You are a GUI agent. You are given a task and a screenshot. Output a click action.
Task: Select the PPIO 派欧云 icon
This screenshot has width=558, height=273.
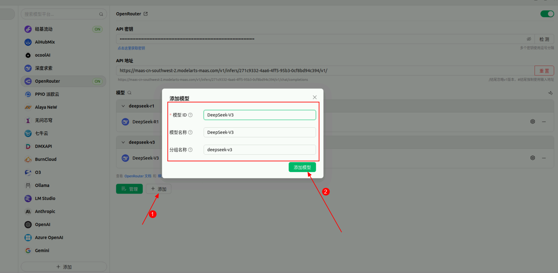point(28,94)
